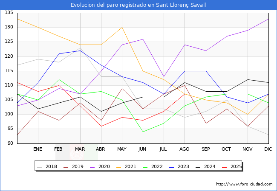277x191 pixels.
Task: Click the red 2025 endpoint at AGO
Action: tap(185, 94)
